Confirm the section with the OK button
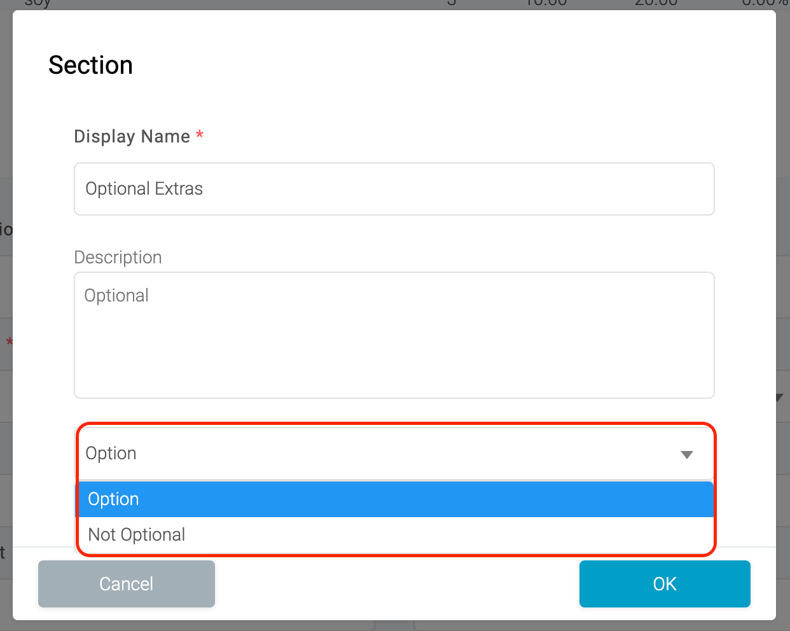Screen dimensions: 790x631 (x=665, y=584)
